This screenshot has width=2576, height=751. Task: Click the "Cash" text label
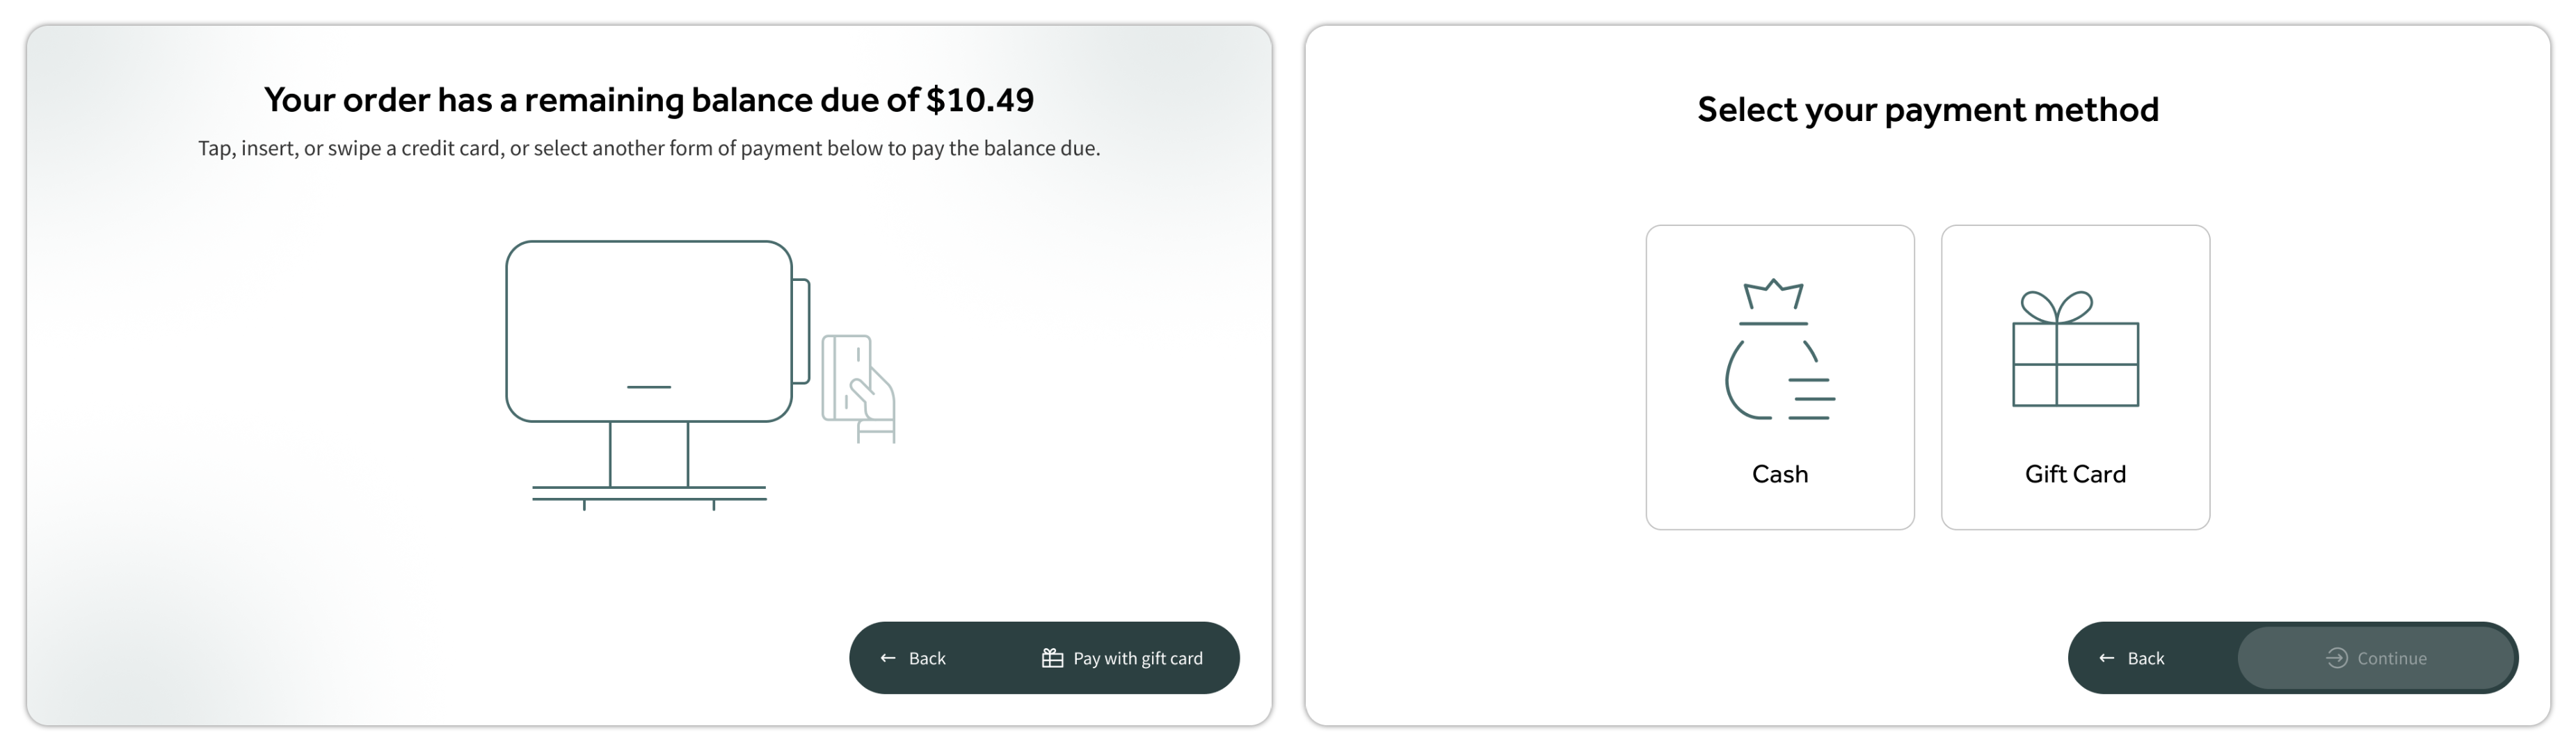(1779, 474)
